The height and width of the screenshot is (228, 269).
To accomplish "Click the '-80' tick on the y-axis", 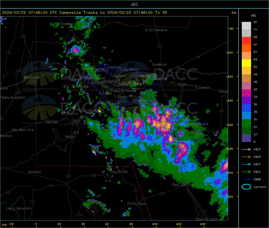I will (x=231, y=28).
